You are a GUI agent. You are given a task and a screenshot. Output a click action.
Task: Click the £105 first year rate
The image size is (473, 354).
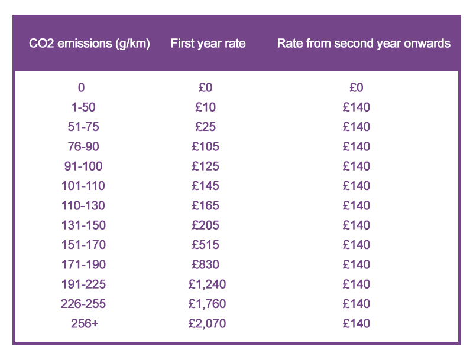pos(206,146)
